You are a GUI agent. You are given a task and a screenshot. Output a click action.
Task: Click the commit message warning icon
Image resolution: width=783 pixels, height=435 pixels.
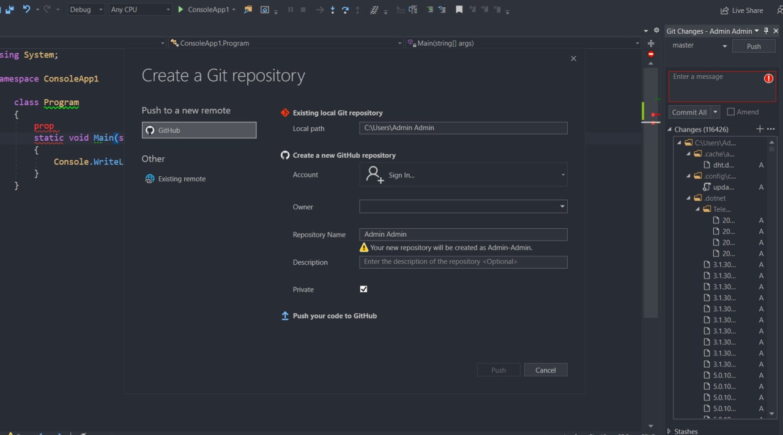pyautogui.click(x=768, y=78)
